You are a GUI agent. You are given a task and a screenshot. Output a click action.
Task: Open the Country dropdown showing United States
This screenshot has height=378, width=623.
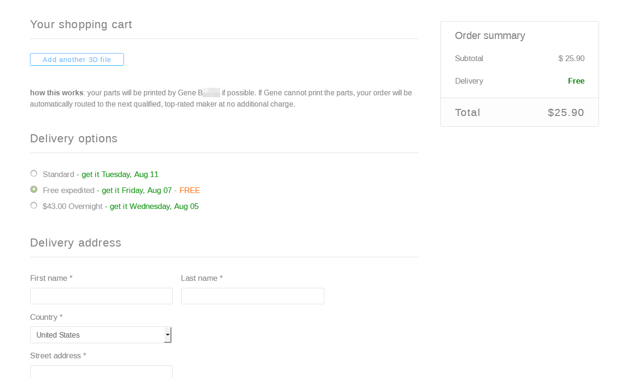click(x=100, y=335)
